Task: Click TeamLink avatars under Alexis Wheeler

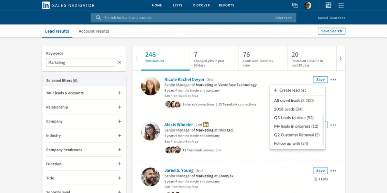Action: (x=173, y=150)
